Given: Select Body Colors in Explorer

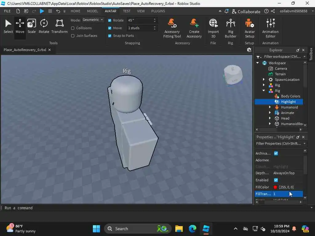Looking at the screenshot, I should [x=290, y=96].
